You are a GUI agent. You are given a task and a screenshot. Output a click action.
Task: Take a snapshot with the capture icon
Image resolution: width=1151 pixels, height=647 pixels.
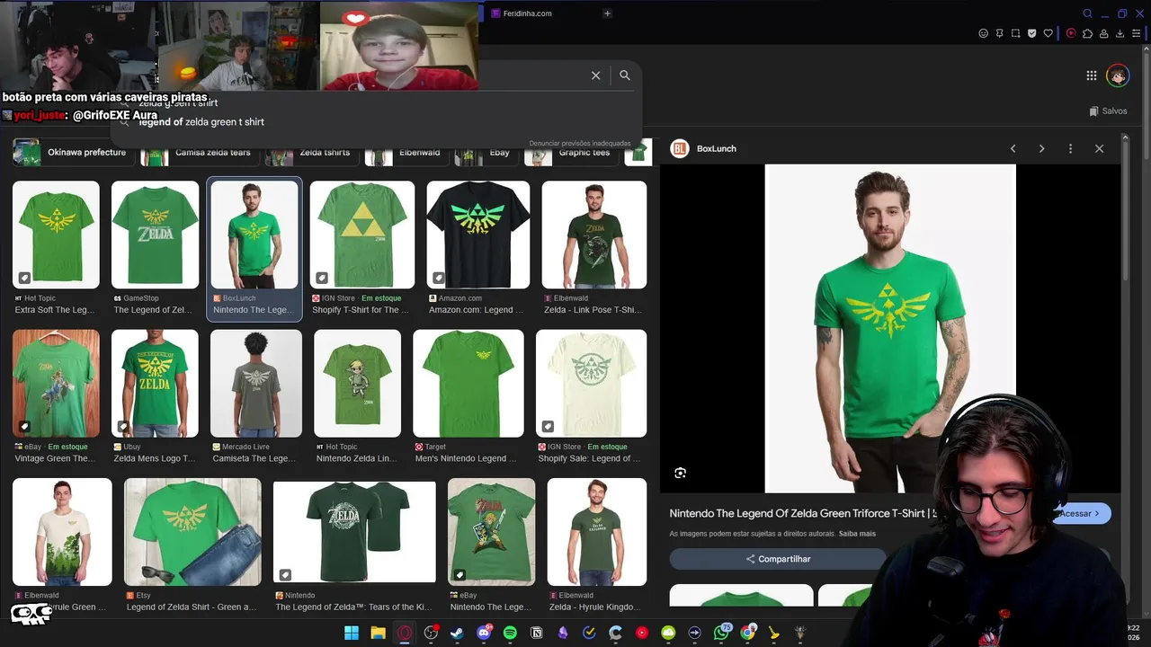(1016, 33)
